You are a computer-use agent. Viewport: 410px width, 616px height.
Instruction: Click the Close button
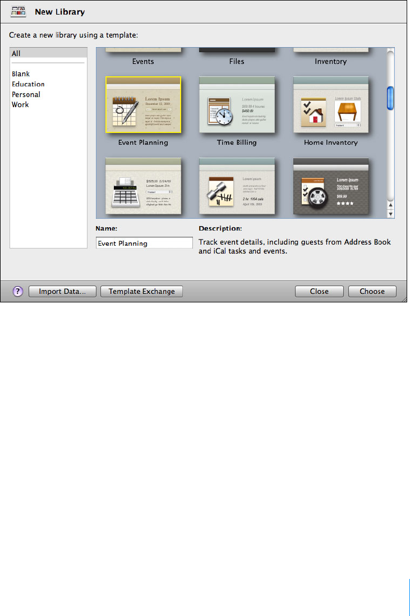click(319, 292)
